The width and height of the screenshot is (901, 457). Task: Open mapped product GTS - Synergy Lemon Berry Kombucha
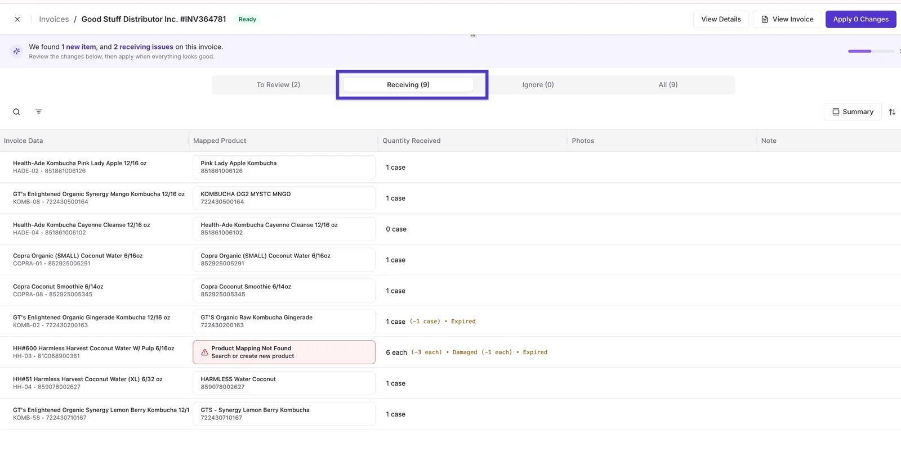284,414
